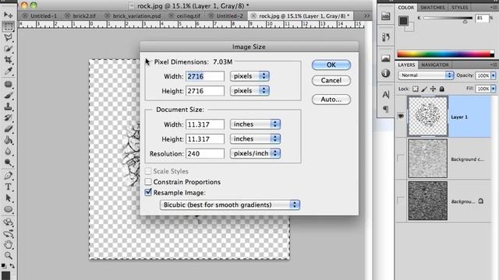
Task: Open the document Height inches dropdown
Action: (255, 138)
